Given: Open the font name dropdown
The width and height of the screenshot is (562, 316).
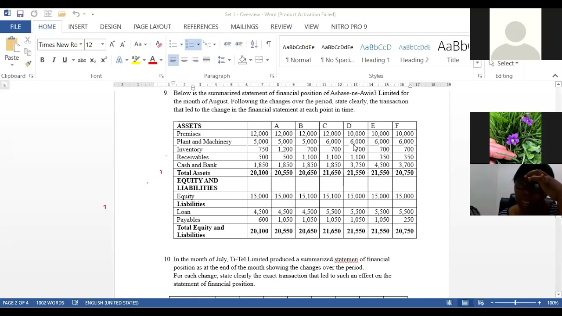Looking at the screenshot, I should [x=81, y=44].
